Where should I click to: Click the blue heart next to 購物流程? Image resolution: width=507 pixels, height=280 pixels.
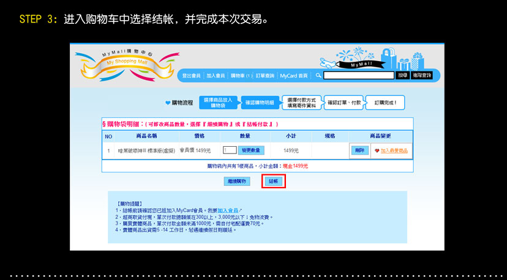point(168,103)
